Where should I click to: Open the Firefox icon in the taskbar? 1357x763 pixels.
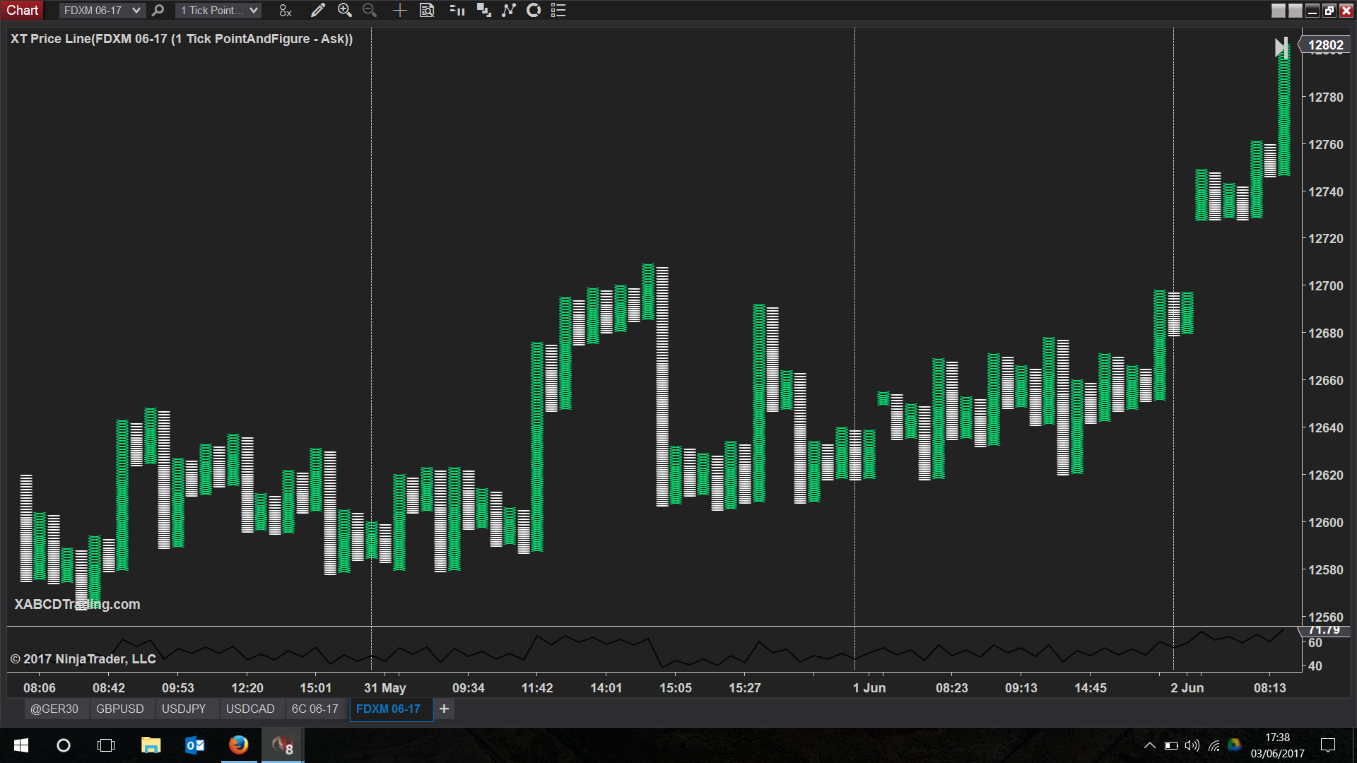238,745
